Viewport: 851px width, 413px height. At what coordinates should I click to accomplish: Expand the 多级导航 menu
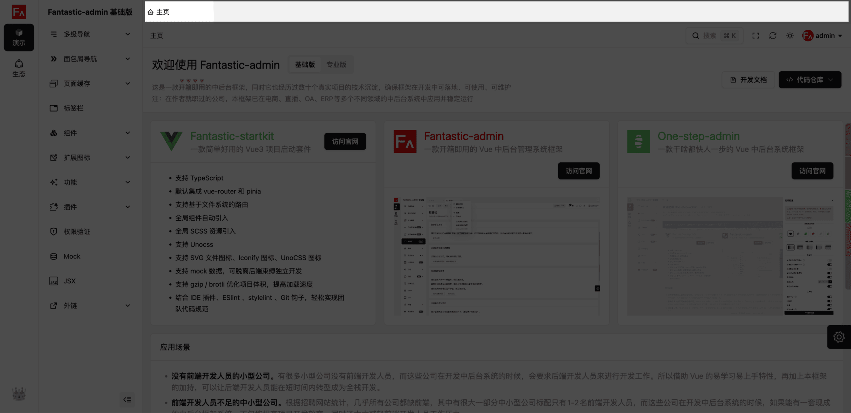[90, 34]
